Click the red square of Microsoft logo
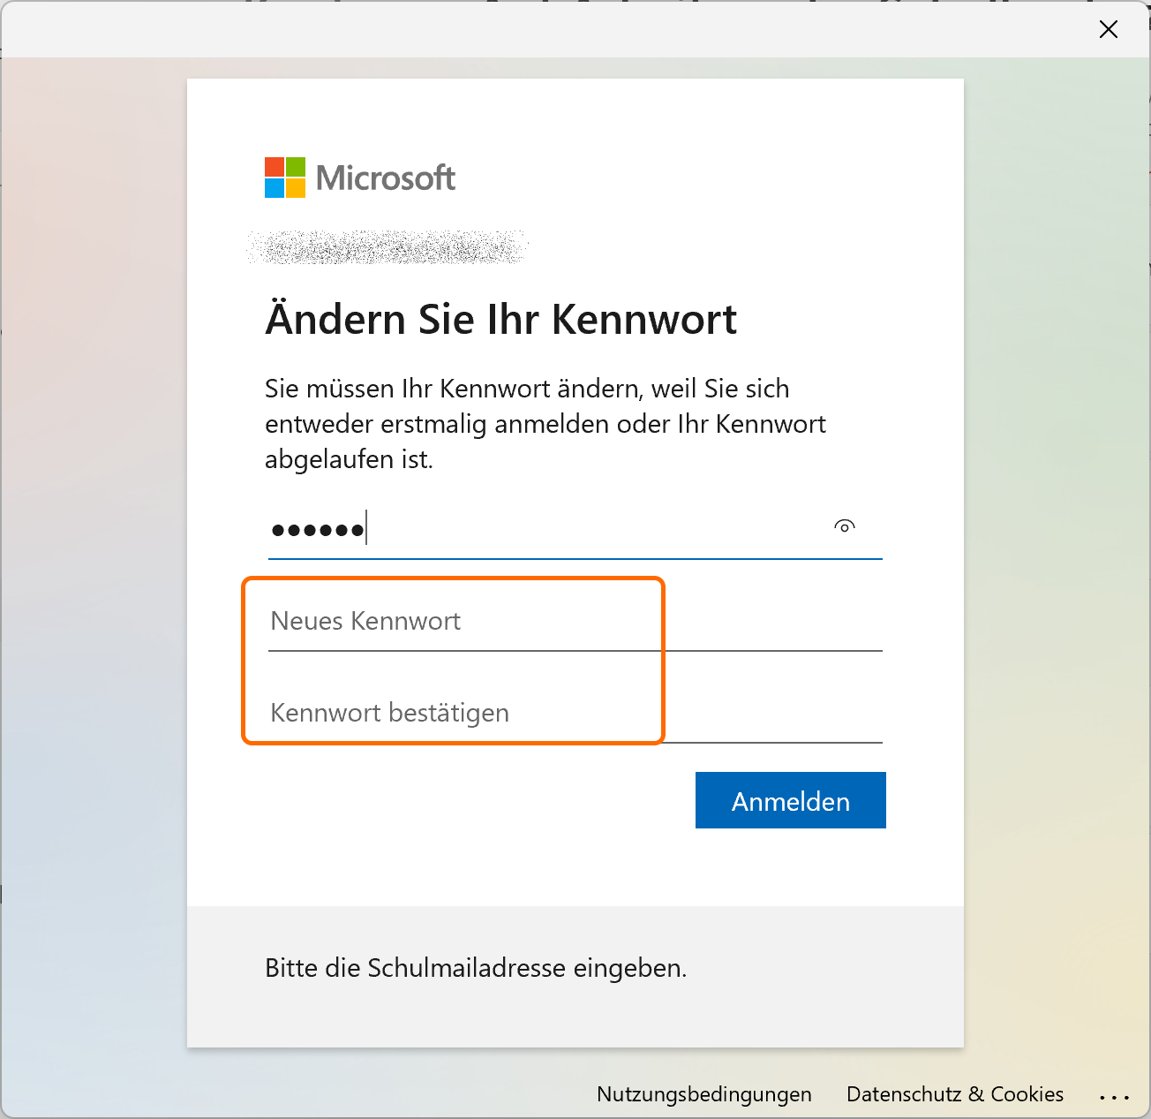 (x=274, y=167)
